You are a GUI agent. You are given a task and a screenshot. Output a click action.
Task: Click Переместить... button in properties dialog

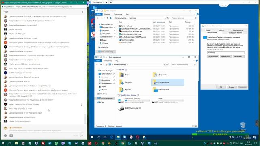point(225,57)
